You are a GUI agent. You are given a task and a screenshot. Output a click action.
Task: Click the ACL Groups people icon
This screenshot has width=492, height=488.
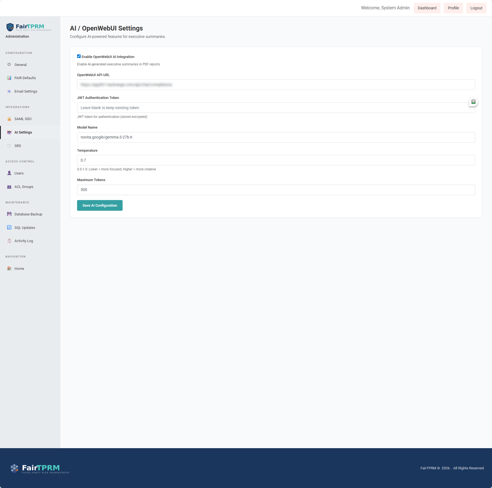9,187
